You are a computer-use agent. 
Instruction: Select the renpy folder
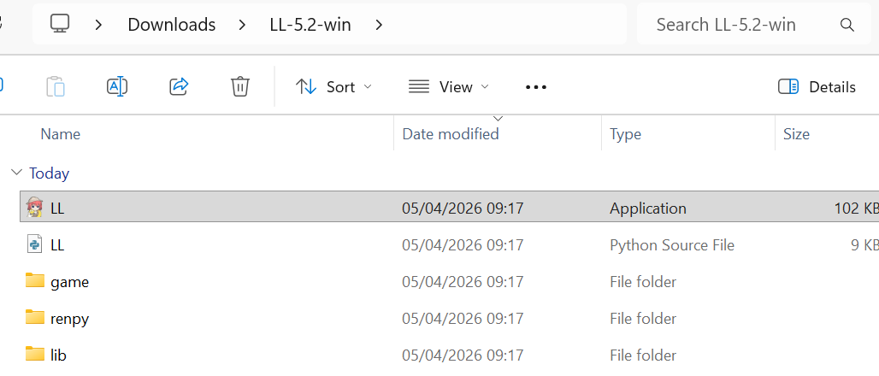(x=69, y=319)
